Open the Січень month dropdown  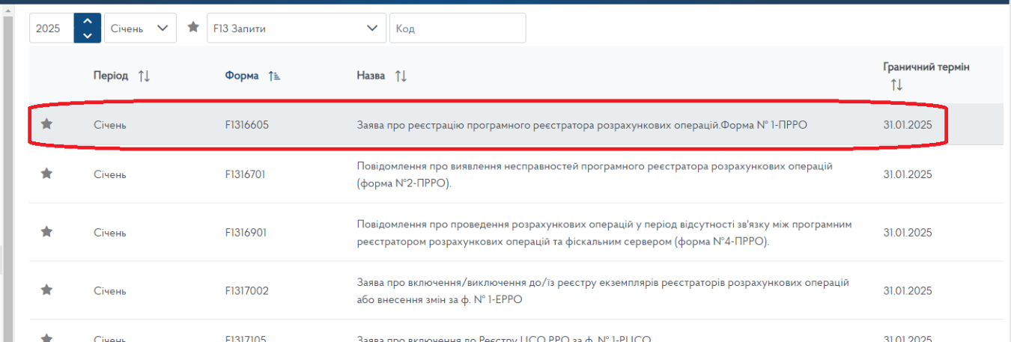pos(140,28)
